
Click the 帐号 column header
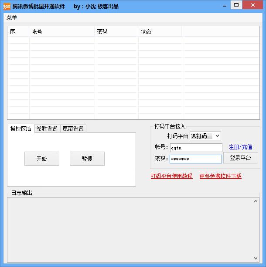point(61,32)
